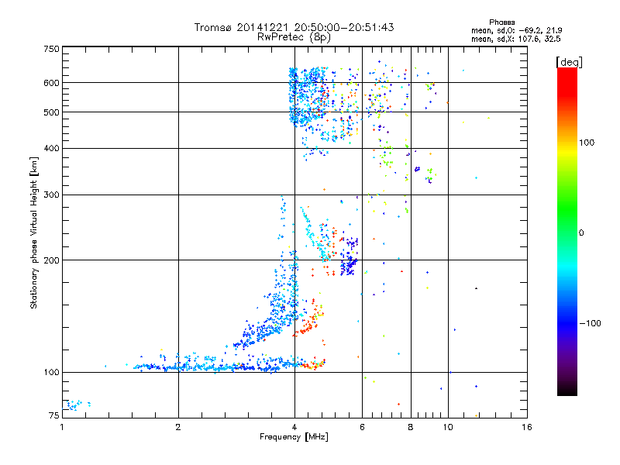The width and height of the screenshot is (620, 465).
Task: Click the '6' frequency axis tick label
Action: 362,427
